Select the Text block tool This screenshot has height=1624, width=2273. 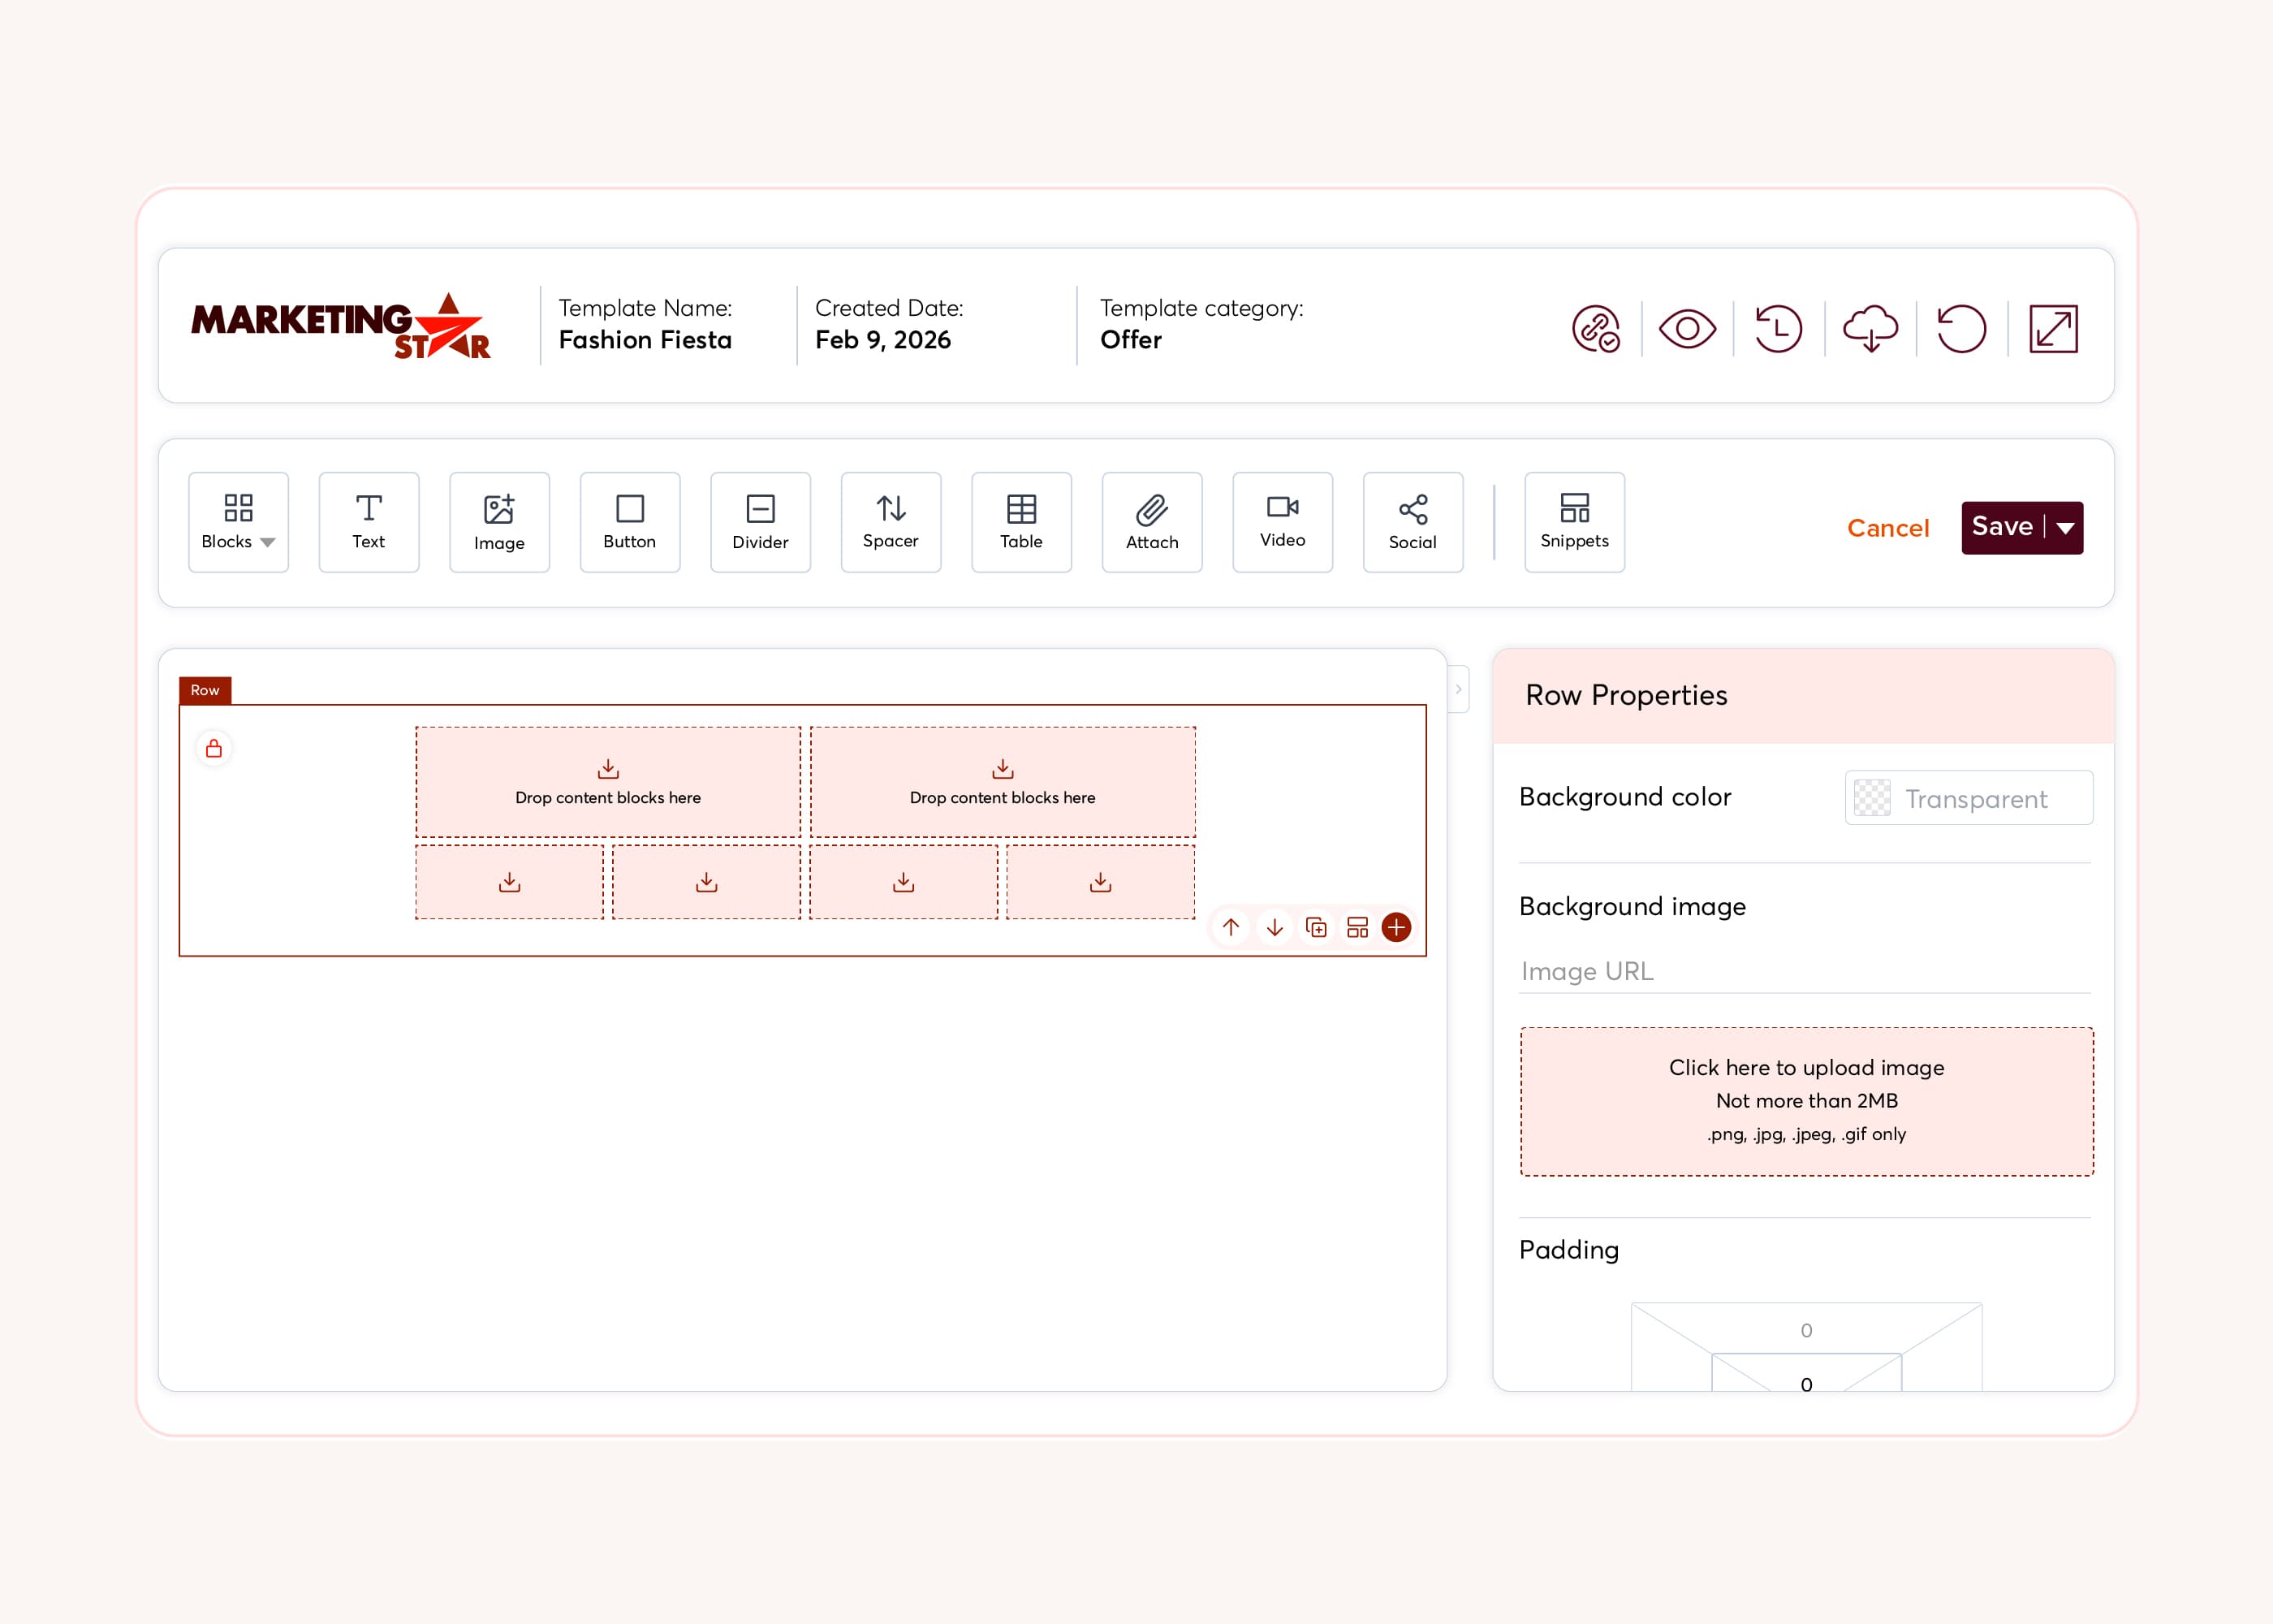click(369, 522)
